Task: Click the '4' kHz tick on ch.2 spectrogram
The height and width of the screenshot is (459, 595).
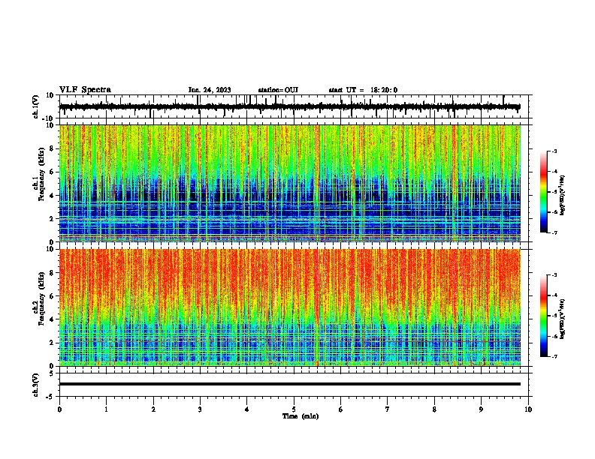Action: pos(52,319)
